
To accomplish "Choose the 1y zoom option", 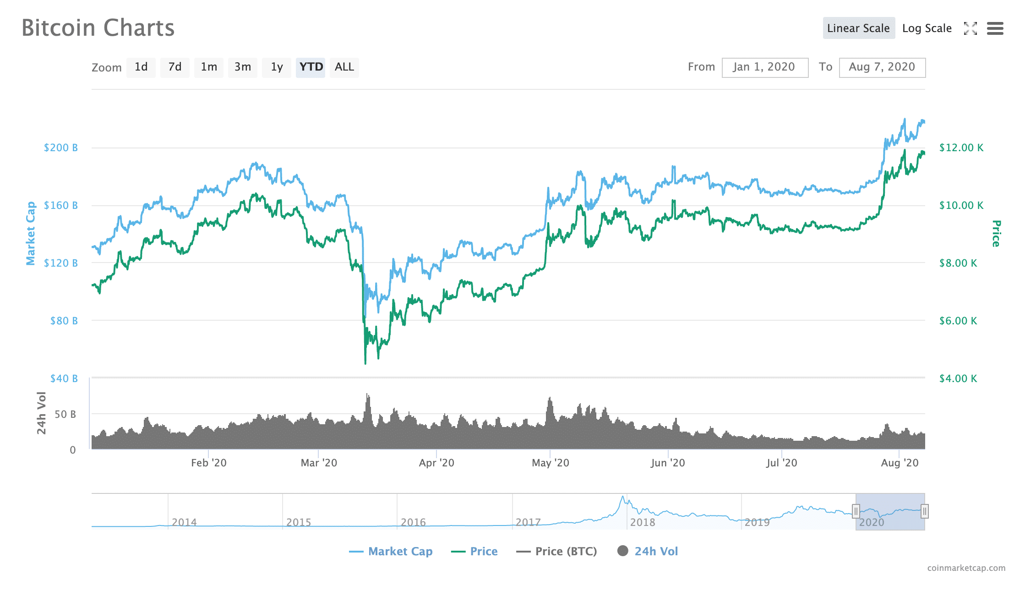I will (277, 67).
